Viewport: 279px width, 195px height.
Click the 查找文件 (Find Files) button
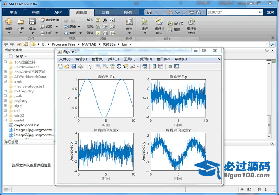pos(49,20)
